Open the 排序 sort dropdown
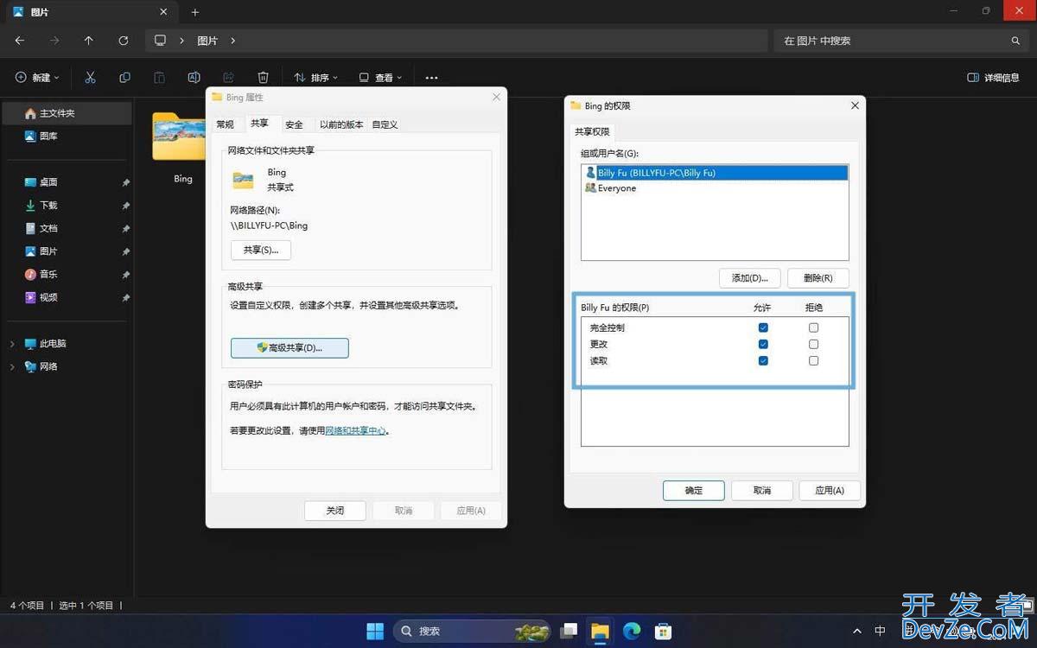This screenshot has width=1037, height=648. (x=315, y=78)
